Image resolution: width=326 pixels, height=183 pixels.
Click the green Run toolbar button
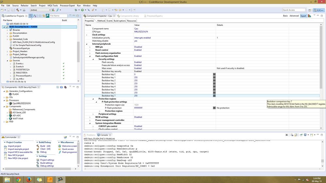(x=82, y=10)
